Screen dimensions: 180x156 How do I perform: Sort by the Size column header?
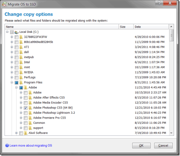126,27
